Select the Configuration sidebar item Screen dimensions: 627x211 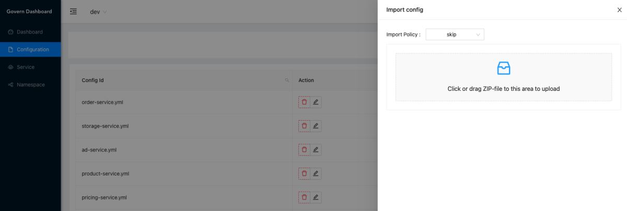(32, 50)
